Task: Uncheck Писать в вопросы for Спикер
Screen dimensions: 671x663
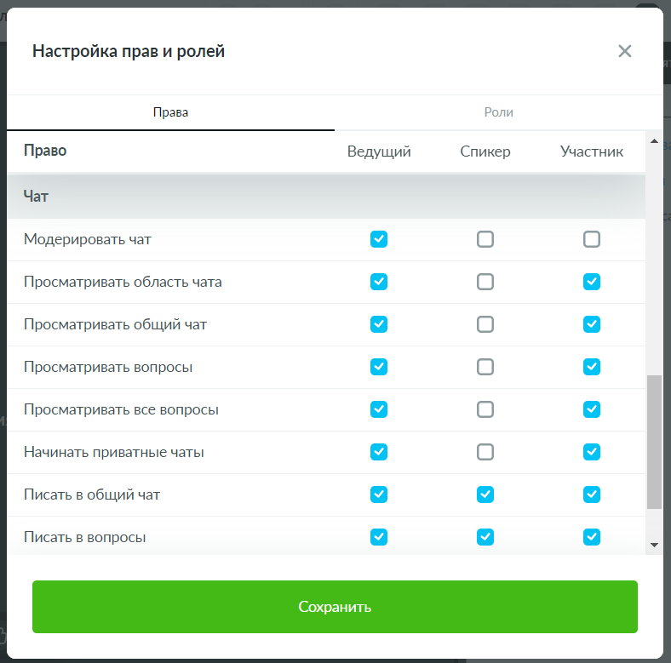Action: click(485, 537)
